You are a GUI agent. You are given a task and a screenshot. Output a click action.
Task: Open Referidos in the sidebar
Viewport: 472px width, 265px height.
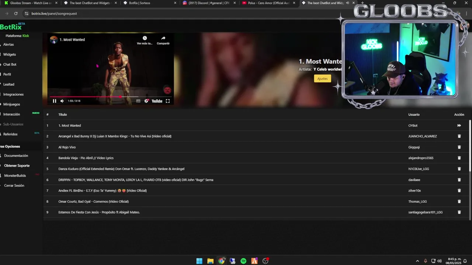[x=10, y=134]
